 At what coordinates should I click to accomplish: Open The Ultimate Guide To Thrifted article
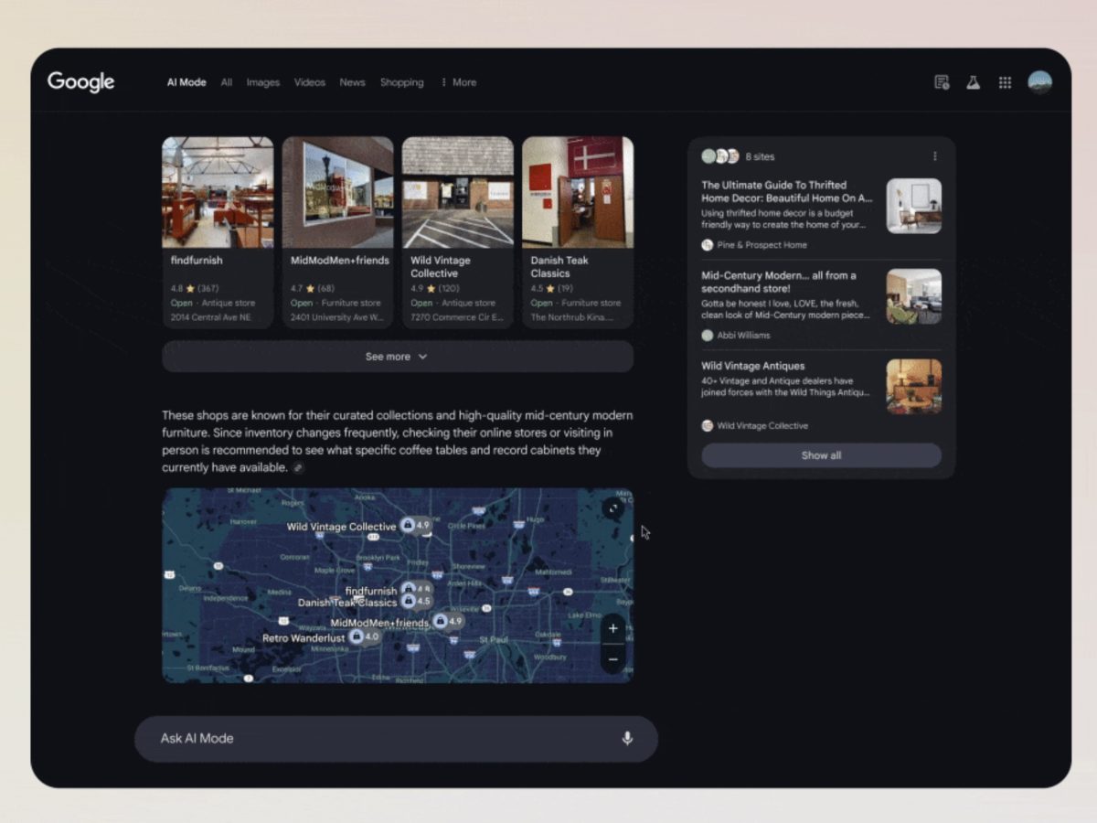(x=787, y=191)
